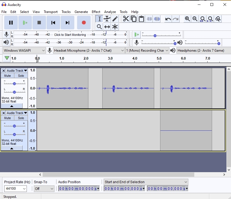Screen dimensions: 231x199
Task: Close the first Audio Track with X
Action: tap(4, 71)
